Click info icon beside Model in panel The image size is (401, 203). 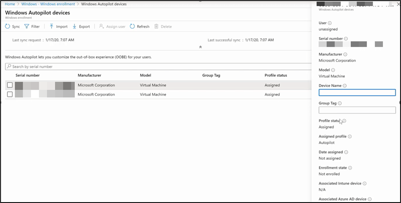click(333, 70)
